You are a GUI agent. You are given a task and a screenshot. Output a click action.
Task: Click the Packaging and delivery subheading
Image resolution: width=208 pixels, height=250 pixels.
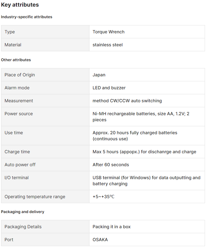(23, 212)
